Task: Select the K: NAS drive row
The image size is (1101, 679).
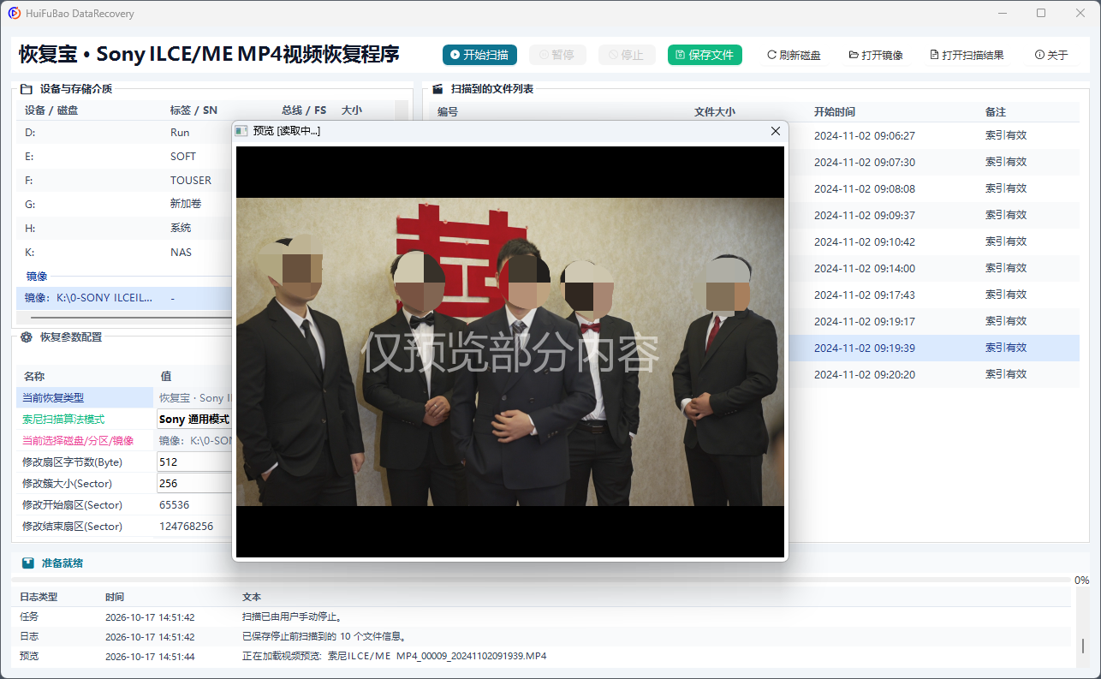Action: point(125,253)
